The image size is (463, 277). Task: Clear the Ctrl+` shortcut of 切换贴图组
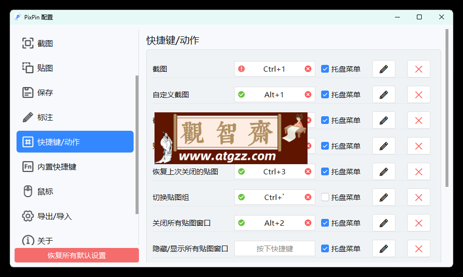[x=308, y=197]
